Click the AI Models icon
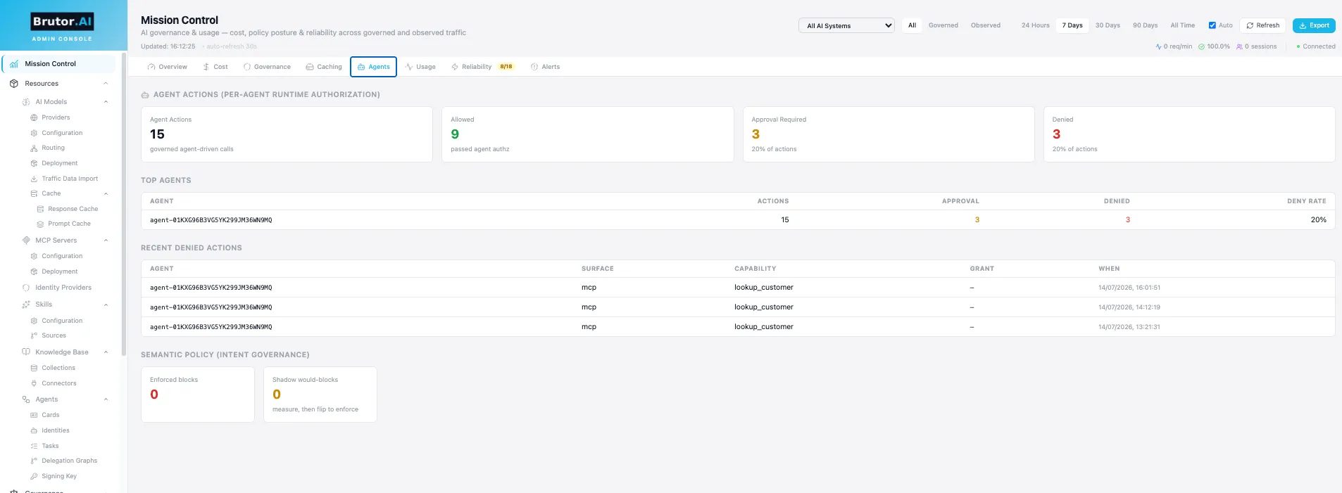 click(x=26, y=102)
